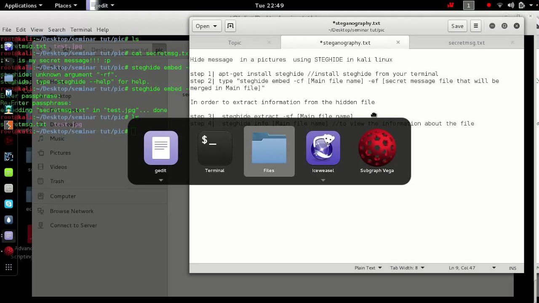The image size is (539, 303).
Task: Switch to gedit in the window switcher
Action: coord(161,152)
